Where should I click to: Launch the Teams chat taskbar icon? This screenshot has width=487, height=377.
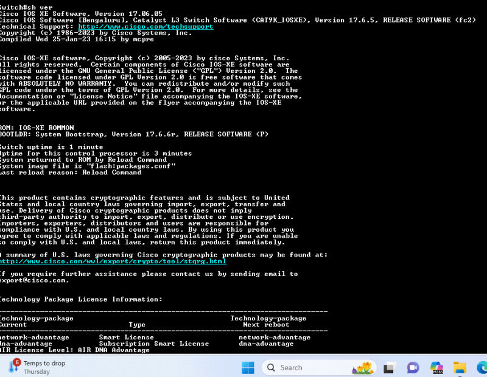[413, 368]
